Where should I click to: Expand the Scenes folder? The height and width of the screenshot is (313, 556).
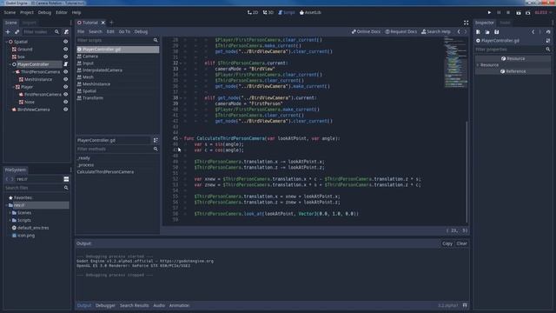pyautogui.click(x=10, y=212)
